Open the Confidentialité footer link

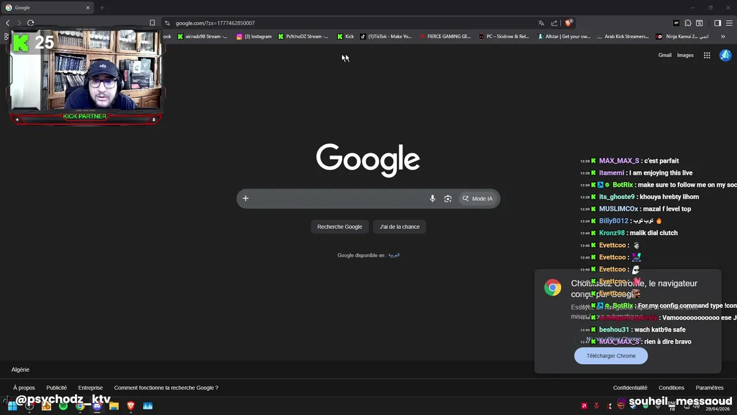click(630, 388)
